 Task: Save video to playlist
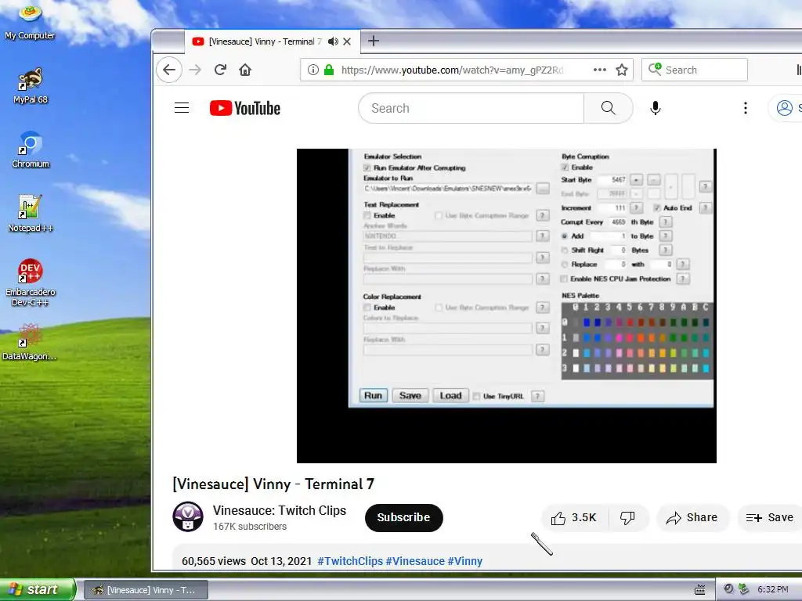click(770, 518)
